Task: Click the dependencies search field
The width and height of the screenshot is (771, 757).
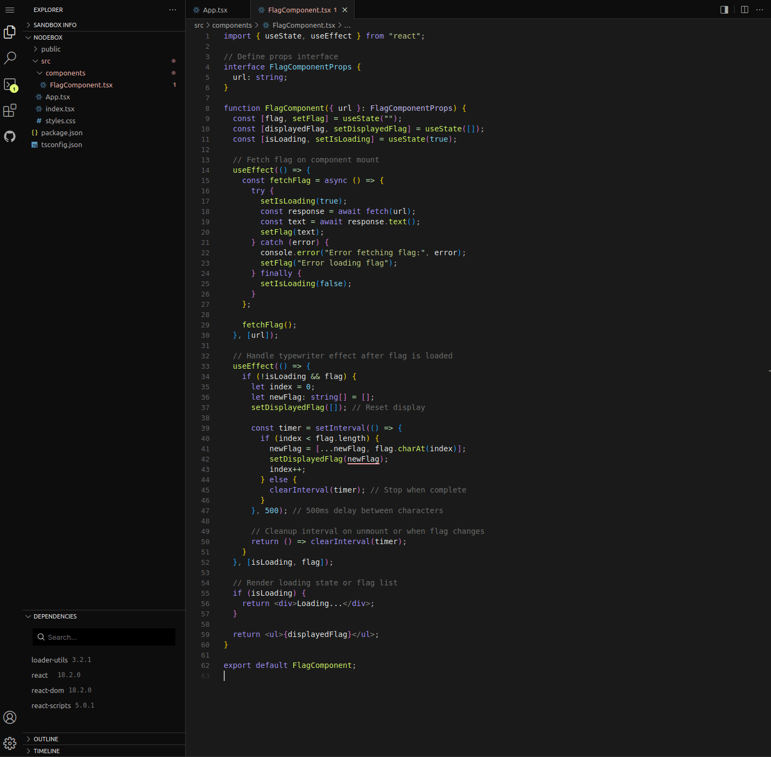Action: coord(104,637)
